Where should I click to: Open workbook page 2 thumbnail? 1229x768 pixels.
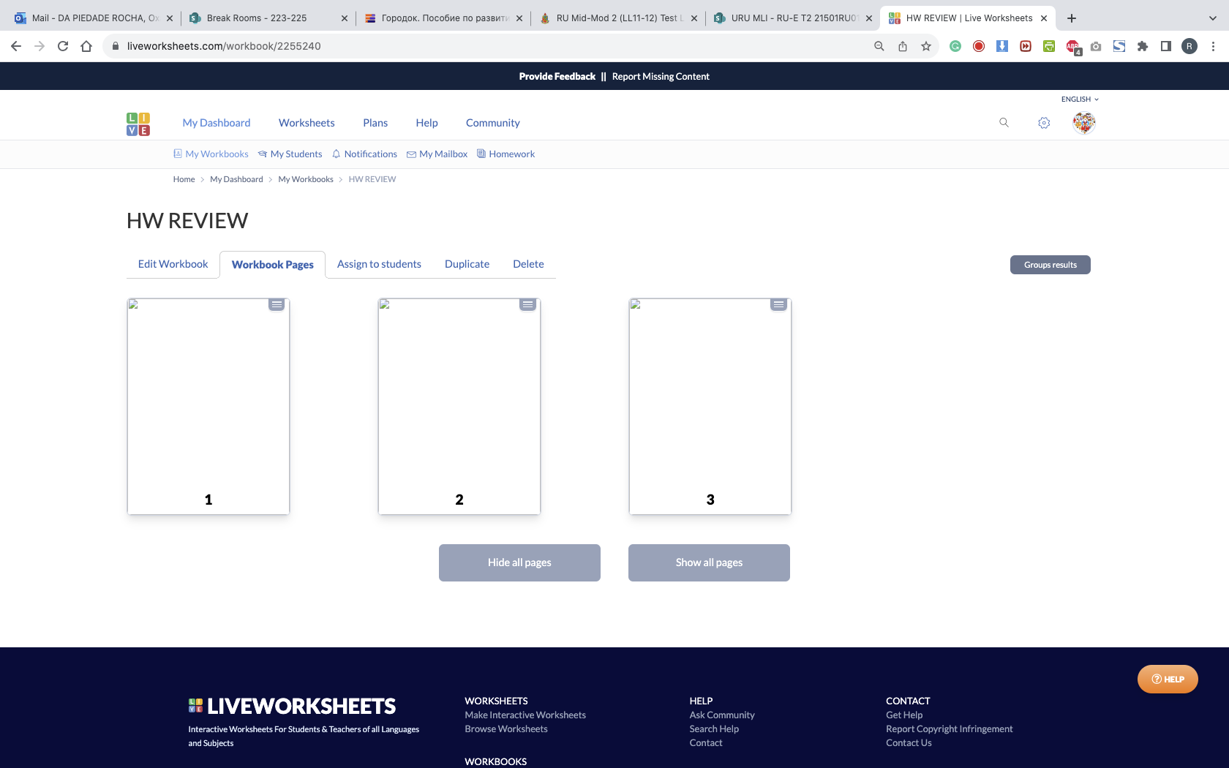459,406
